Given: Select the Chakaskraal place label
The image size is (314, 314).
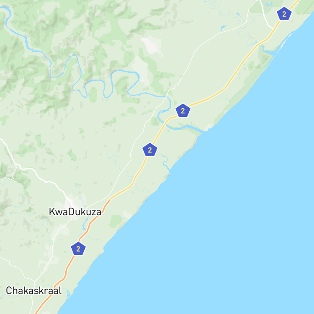Looking at the screenshot, I should tap(33, 291).
